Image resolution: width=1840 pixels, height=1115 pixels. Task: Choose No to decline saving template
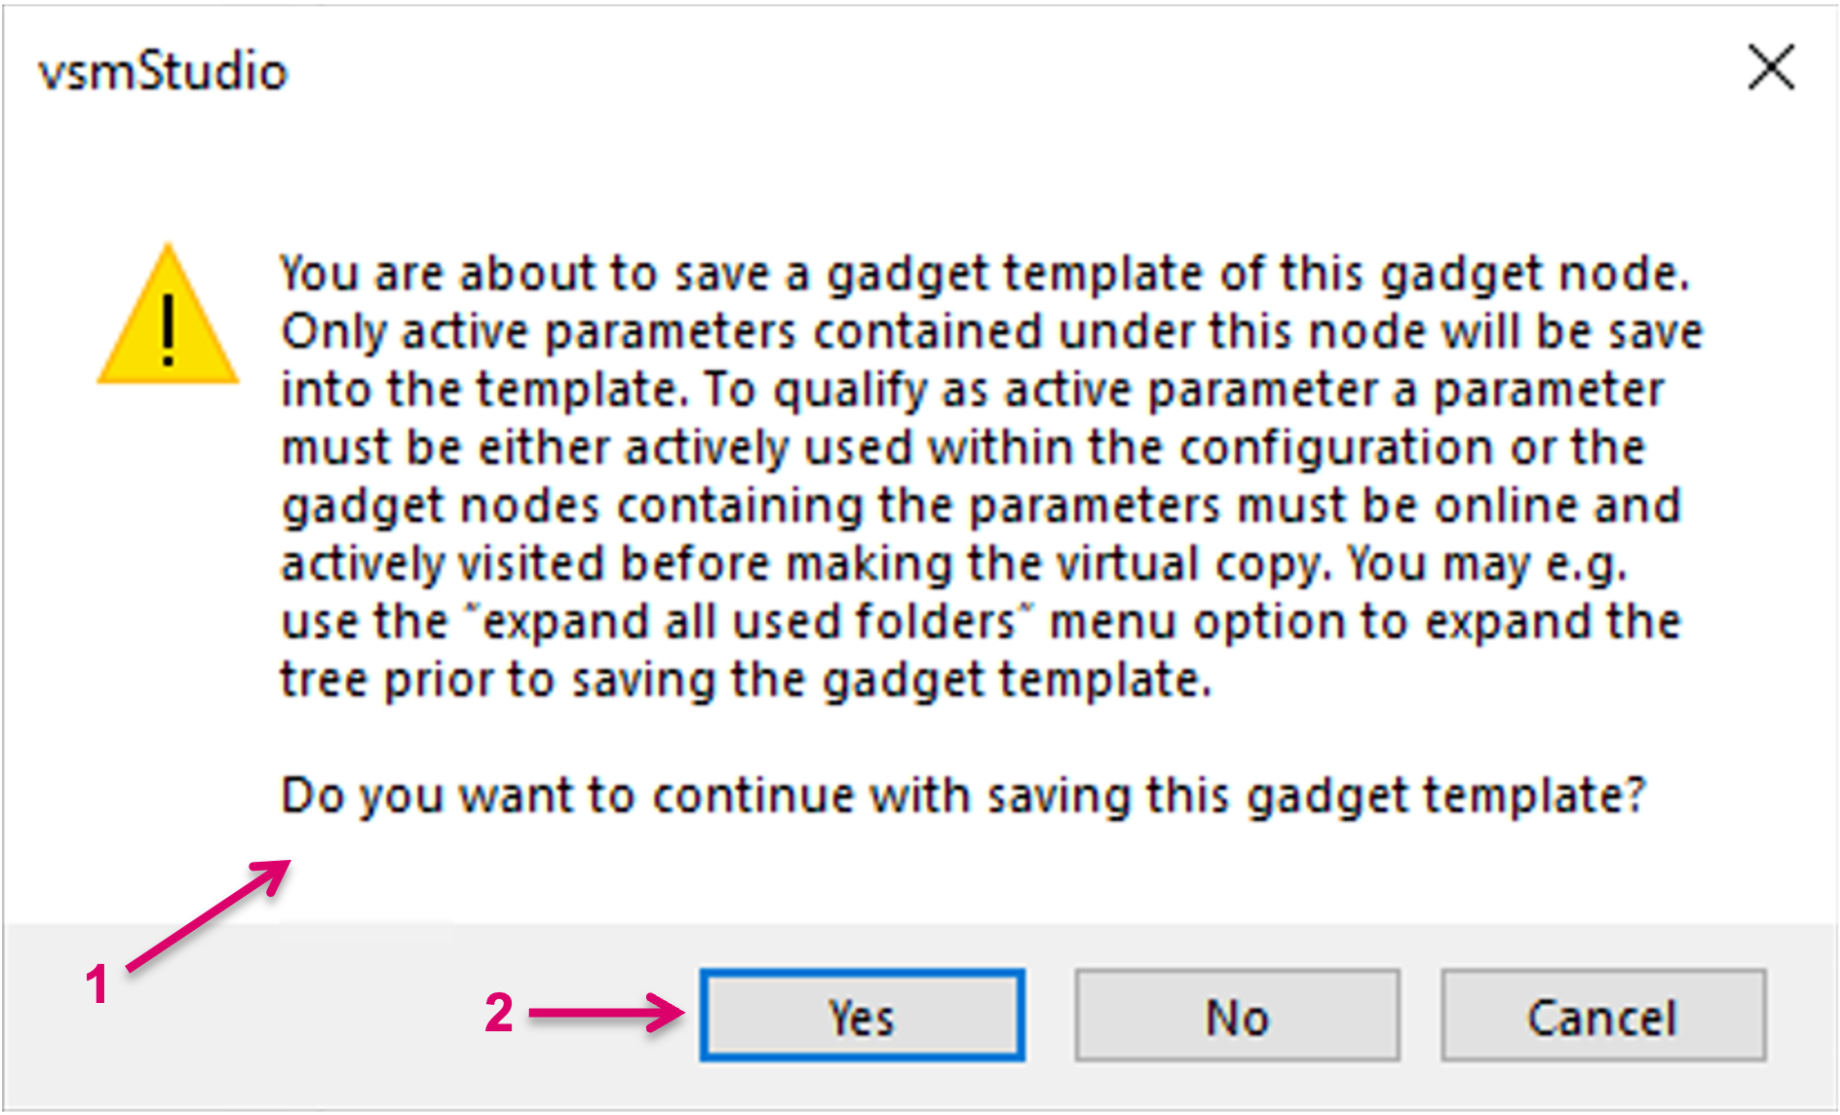pyautogui.click(x=1237, y=1015)
